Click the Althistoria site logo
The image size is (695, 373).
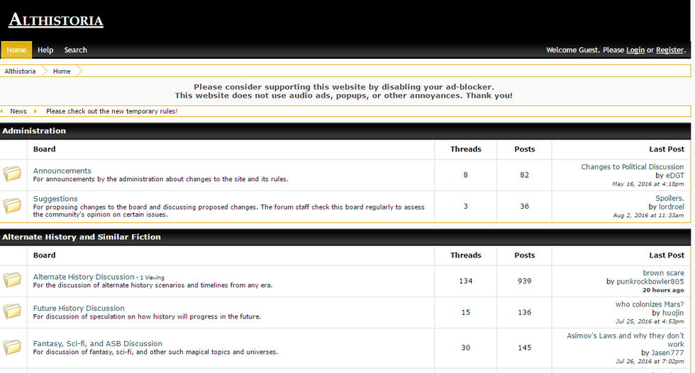pyautogui.click(x=56, y=20)
